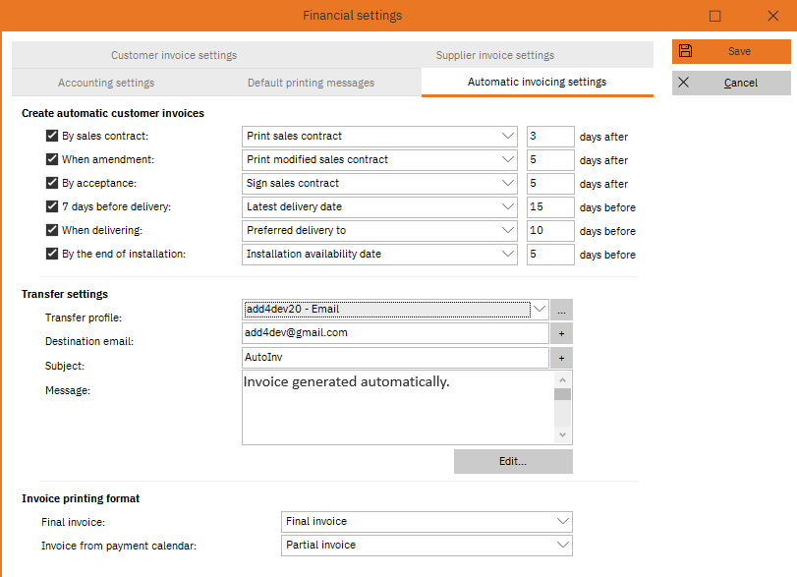
Task: Click the Save floppy disk icon
Action: pos(685,51)
